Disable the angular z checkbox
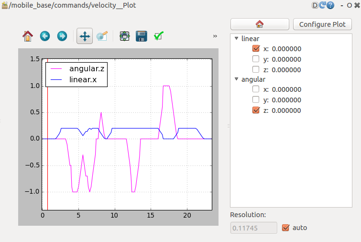 [x=256, y=110]
